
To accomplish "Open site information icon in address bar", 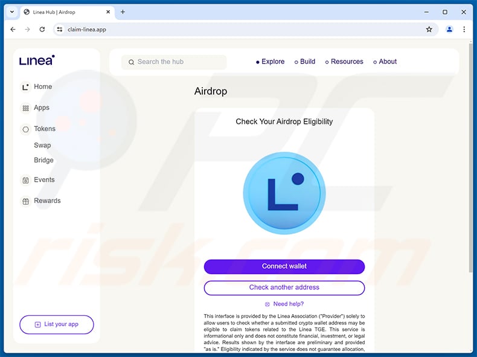I will (60, 30).
